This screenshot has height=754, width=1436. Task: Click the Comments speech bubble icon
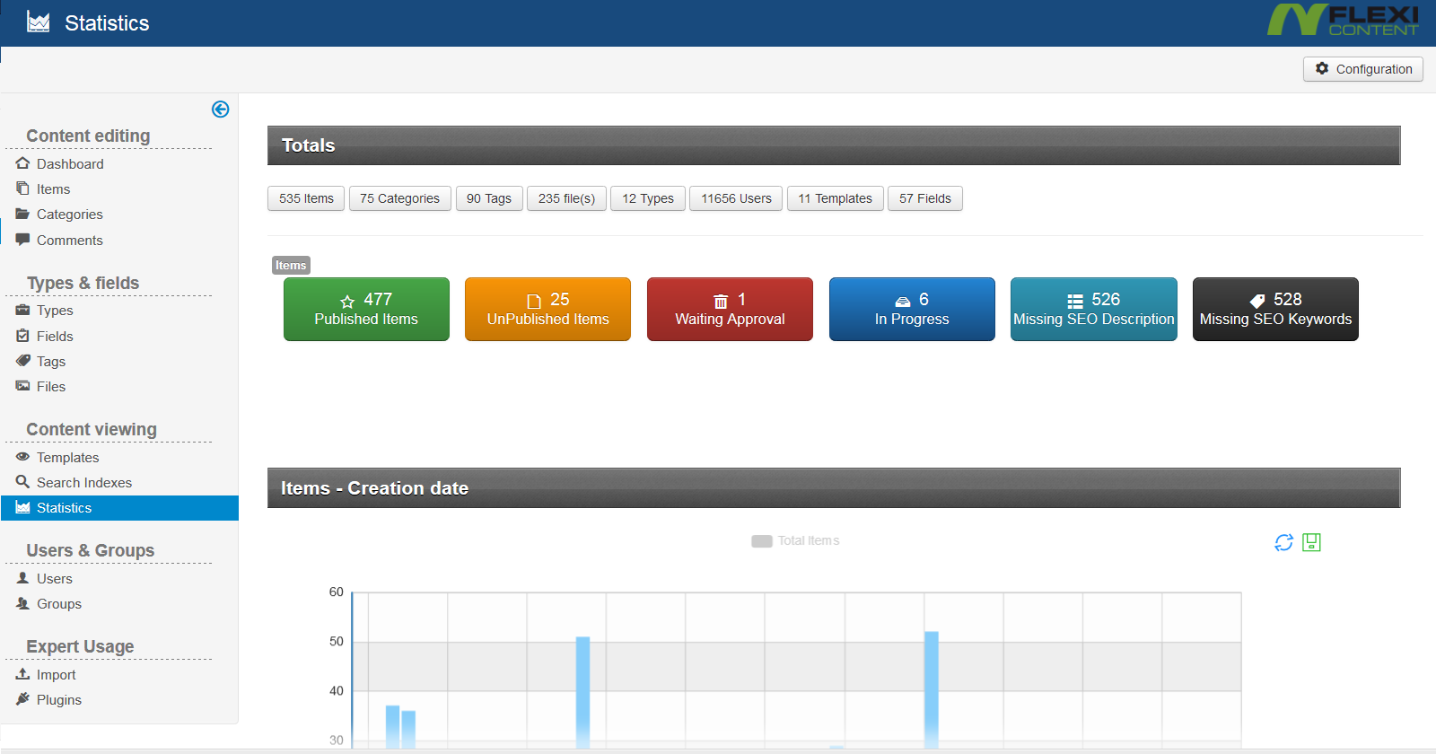[23, 240]
